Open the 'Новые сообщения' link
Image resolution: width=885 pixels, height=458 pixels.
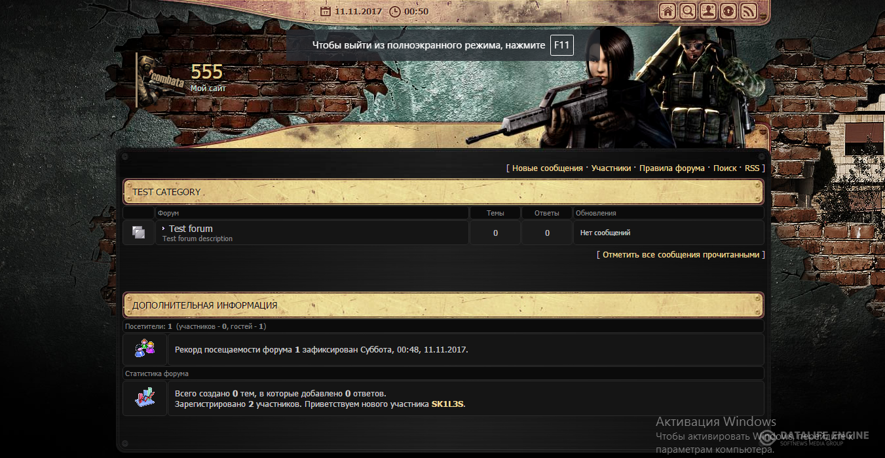[x=547, y=168]
